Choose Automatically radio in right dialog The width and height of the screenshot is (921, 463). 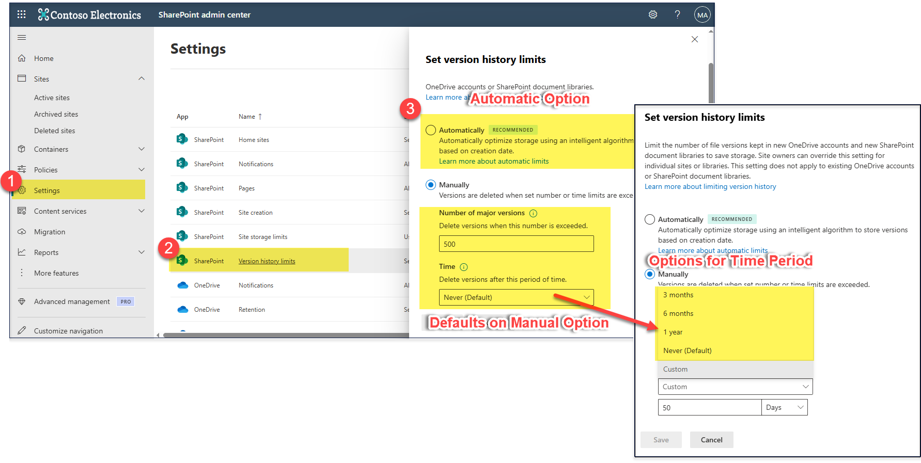[650, 219]
